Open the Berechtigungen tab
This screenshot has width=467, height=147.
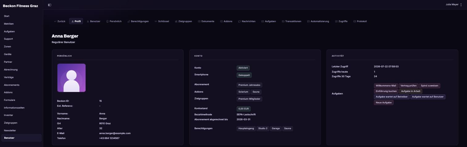click(x=138, y=21)
